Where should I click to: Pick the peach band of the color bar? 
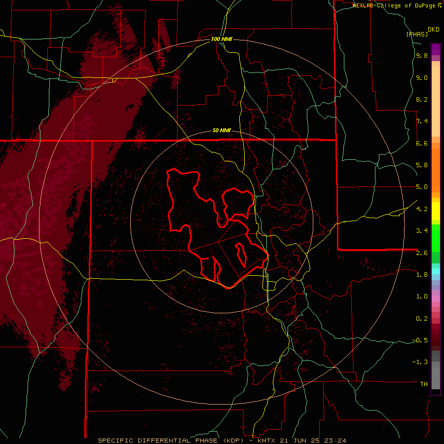(436, 101)
